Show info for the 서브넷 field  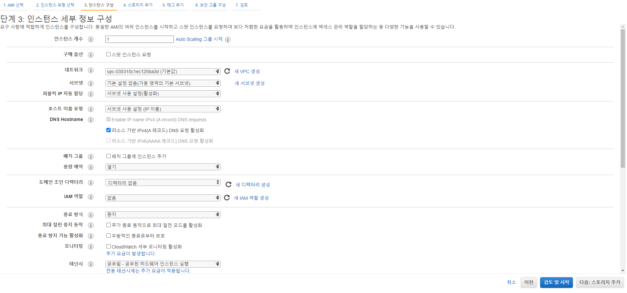[x=91, y=83]
